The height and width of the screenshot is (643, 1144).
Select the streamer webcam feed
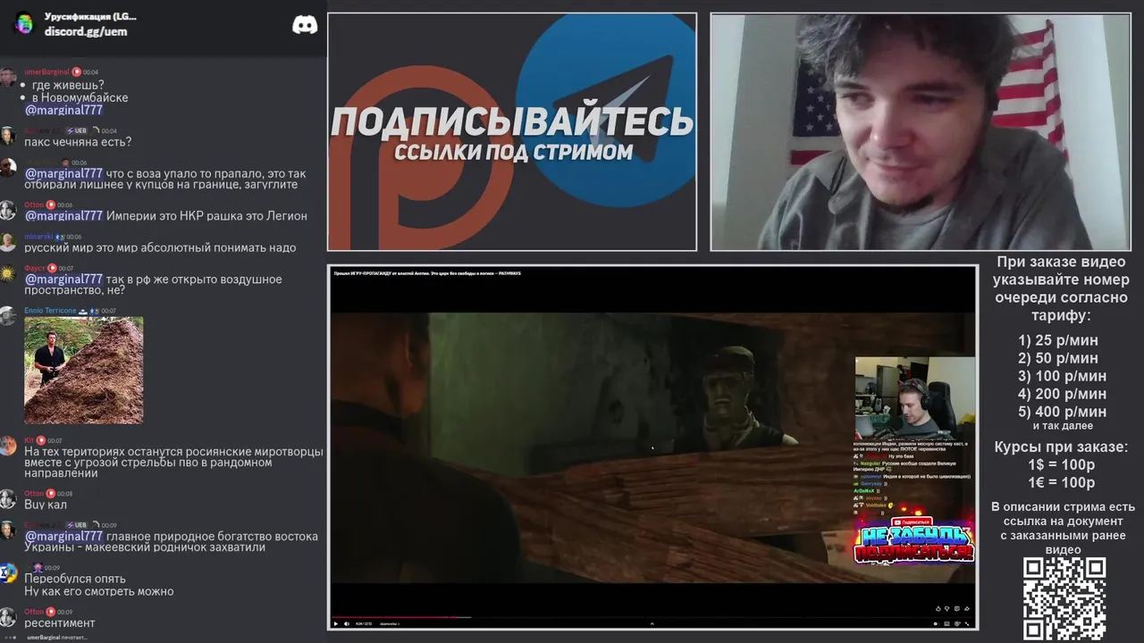[921, 131]
